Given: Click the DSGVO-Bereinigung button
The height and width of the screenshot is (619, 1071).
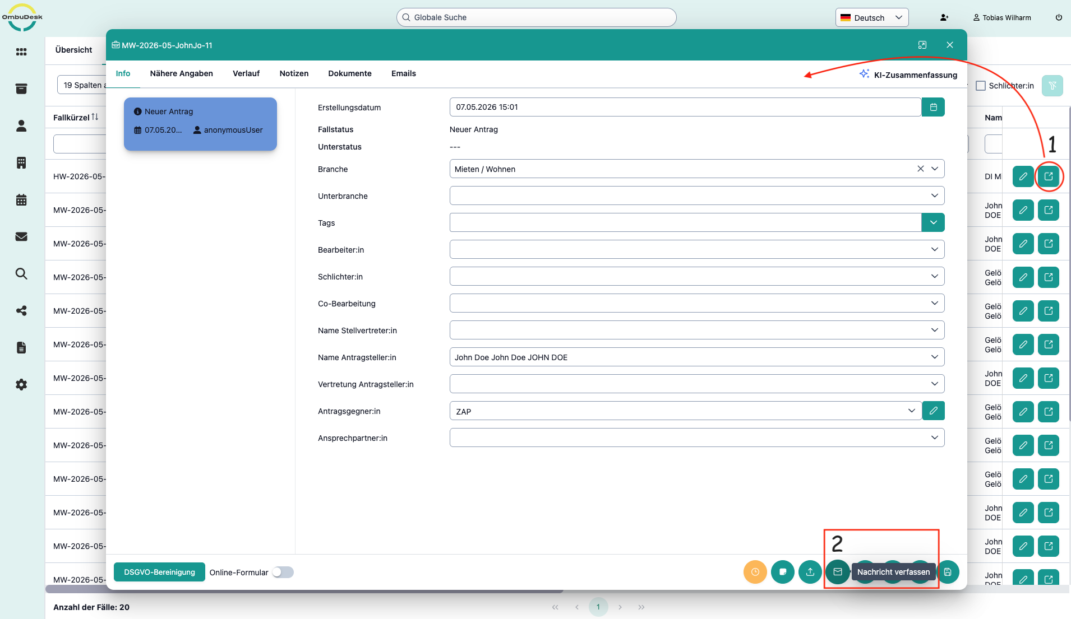Looking at the screenshot, I should coord(159,572).
